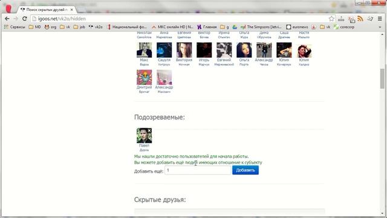
Task: Open Александр Чехов profile photo
Action: [264, 50]
